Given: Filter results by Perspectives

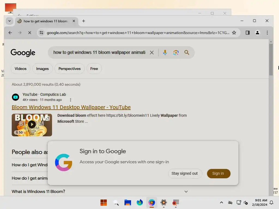Looking at the screenshot, I should click(x=69, y=69).
